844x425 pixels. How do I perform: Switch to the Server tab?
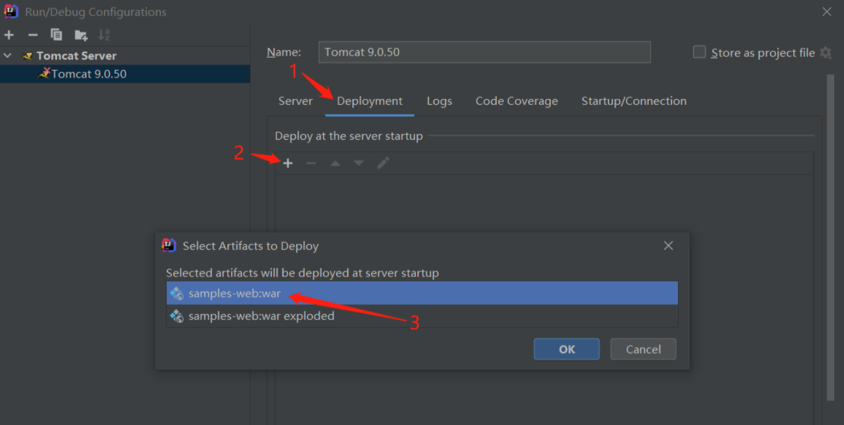click(x=295, y=101)
